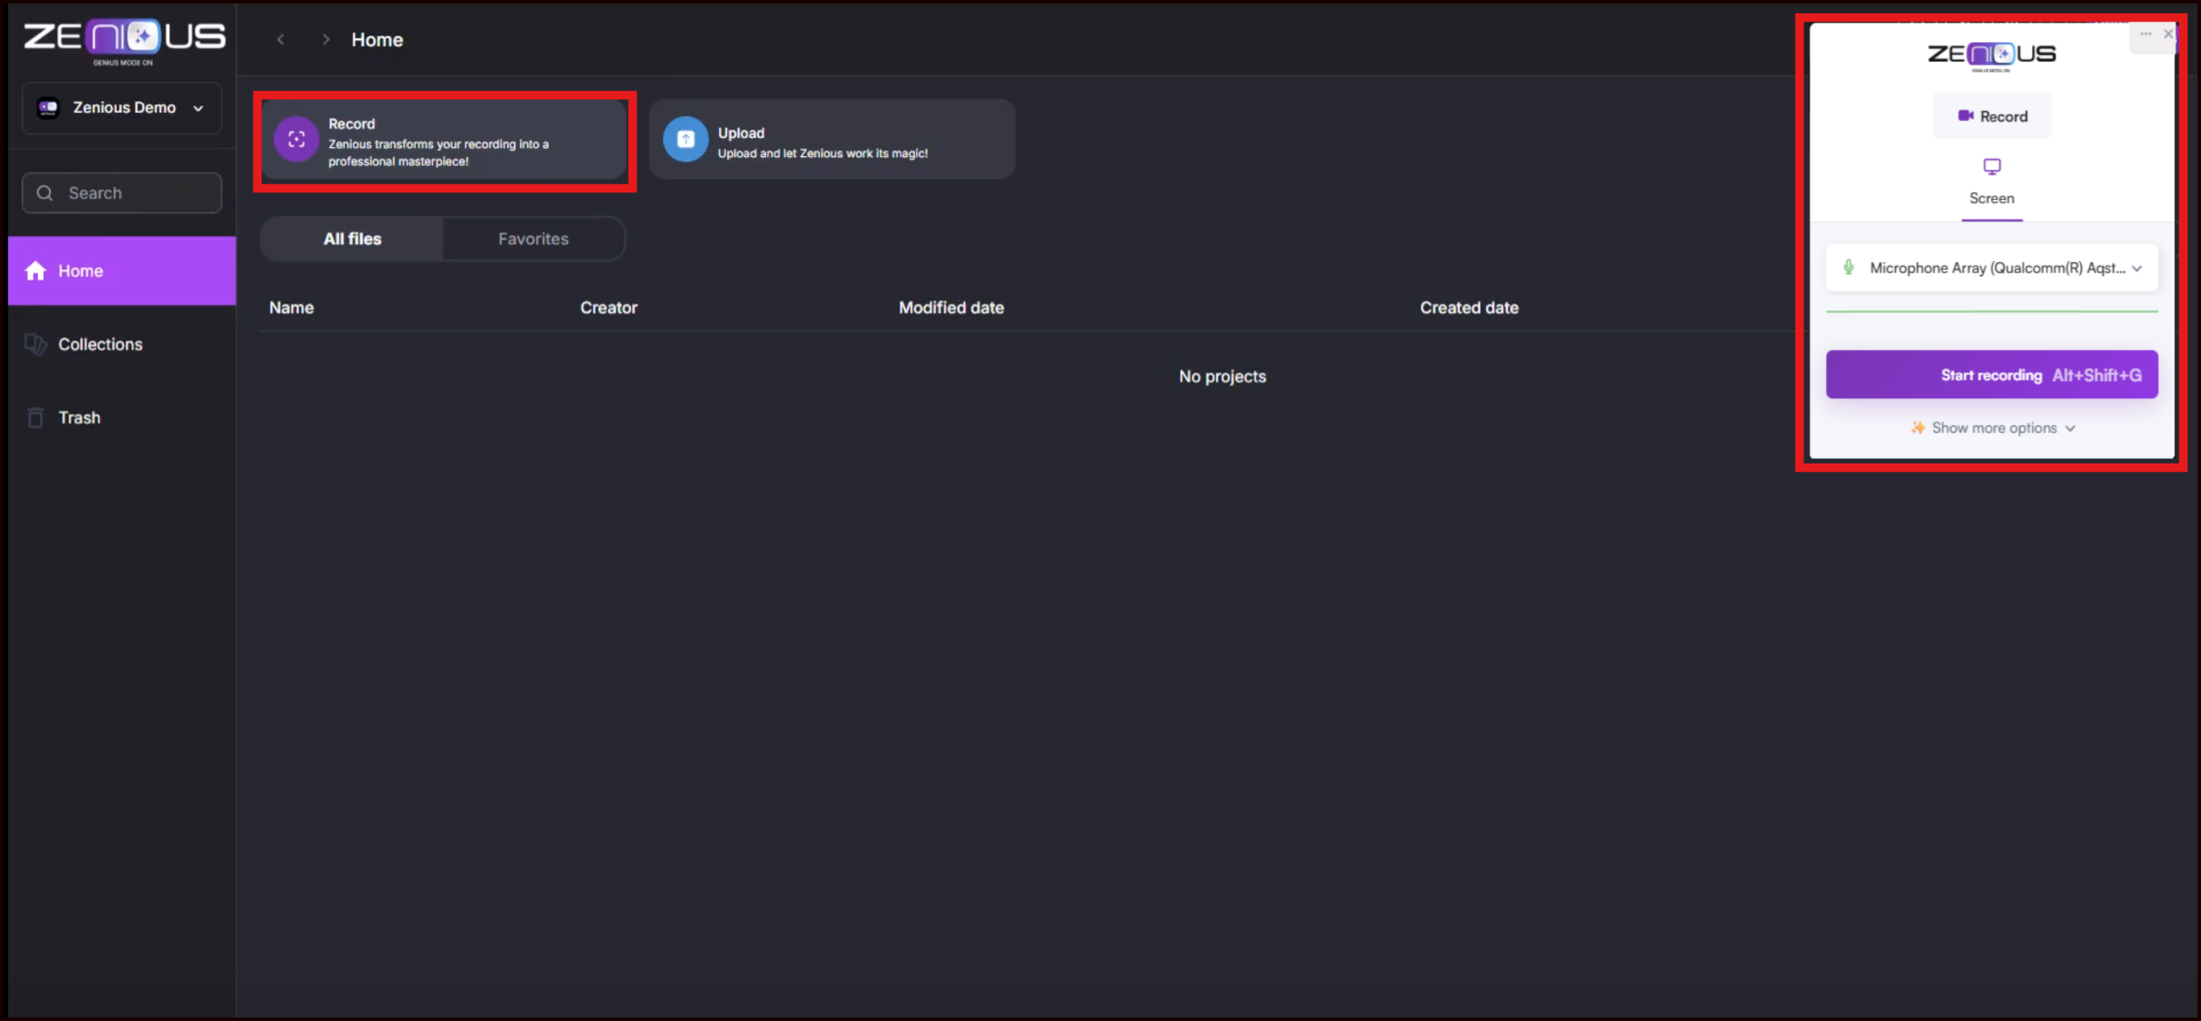Switch to the Favorites tab

coord(533,239)
